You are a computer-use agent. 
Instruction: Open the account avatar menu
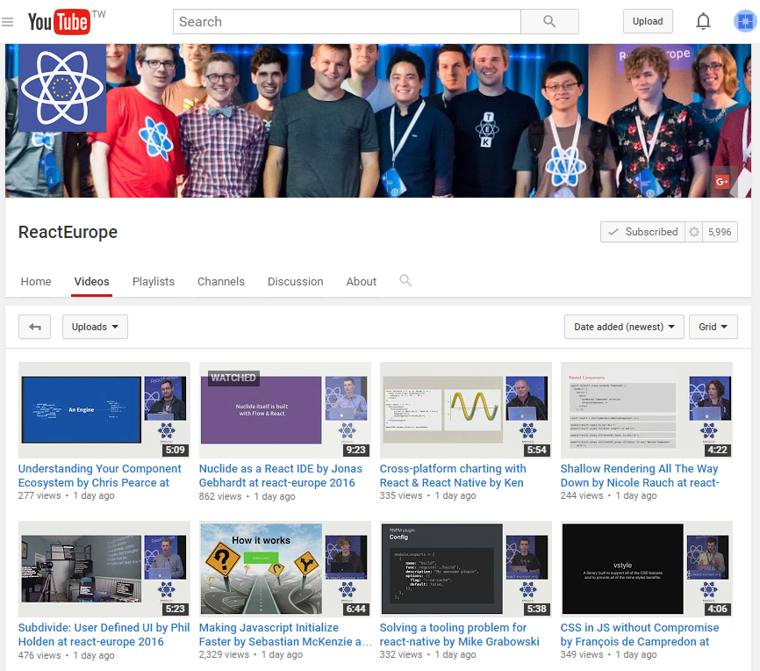[x=745, y=21]
